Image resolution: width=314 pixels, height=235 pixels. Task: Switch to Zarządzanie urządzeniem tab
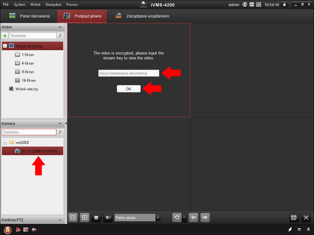click(143, 16)
